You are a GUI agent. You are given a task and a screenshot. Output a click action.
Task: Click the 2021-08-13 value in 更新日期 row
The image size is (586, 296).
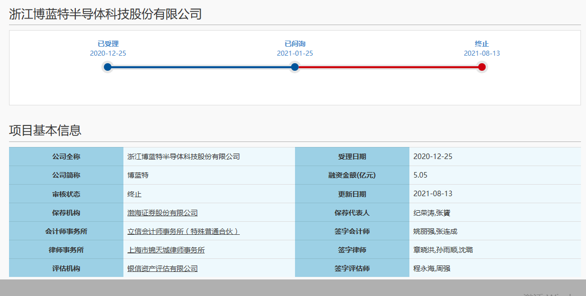click(433, 194)
